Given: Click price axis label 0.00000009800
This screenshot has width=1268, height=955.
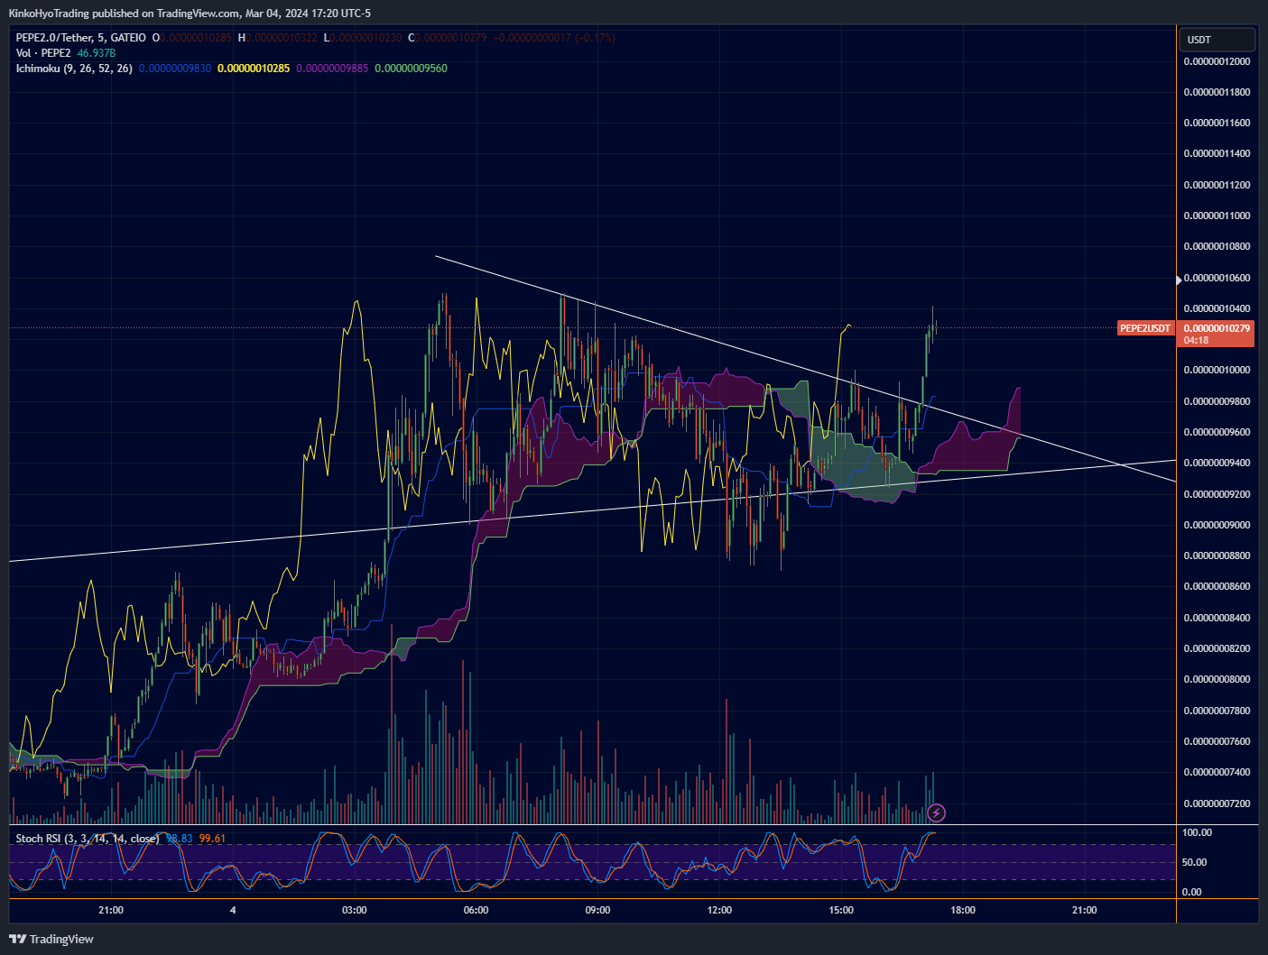Looking at the screenshot, I should [1217, 401].
